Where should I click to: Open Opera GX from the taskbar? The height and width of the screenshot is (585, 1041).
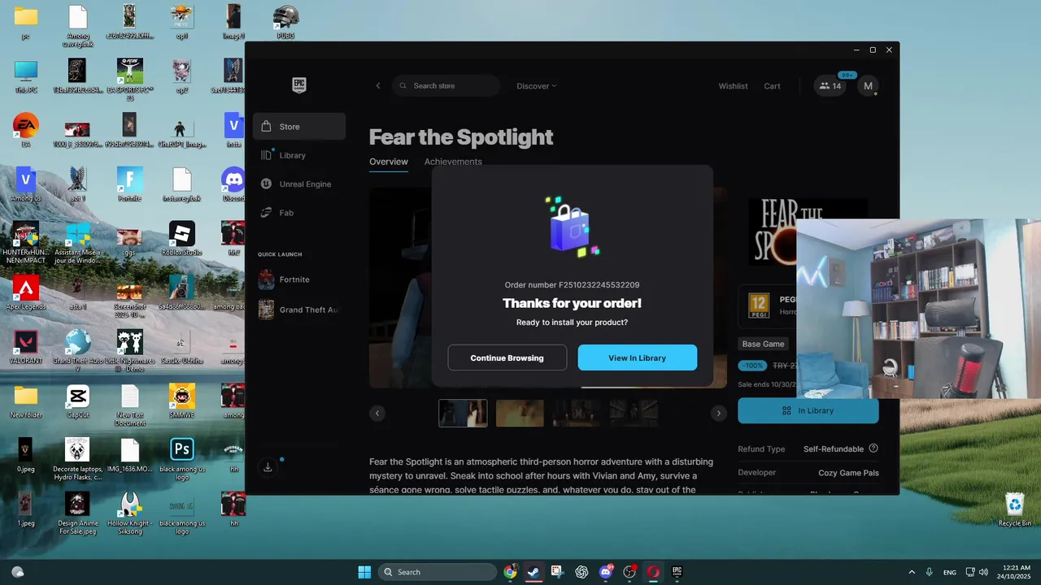pos(653,572)
